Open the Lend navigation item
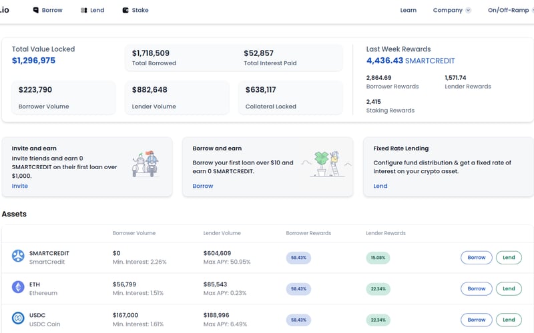This screenshot has width=534, height=333. click(93, 10)
